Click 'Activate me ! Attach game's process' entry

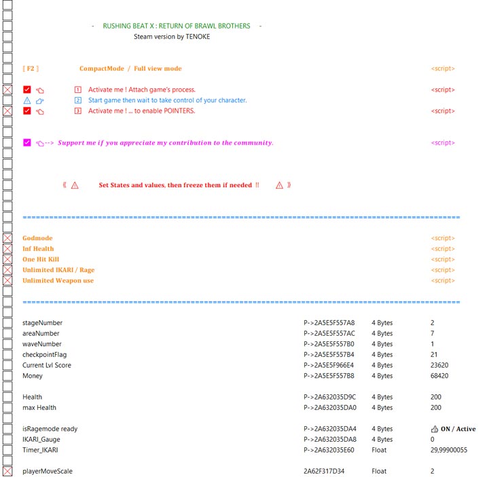point(141,90)
